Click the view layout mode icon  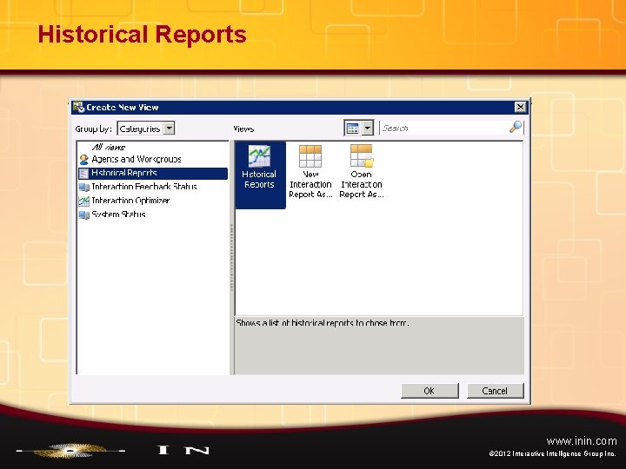353,129
